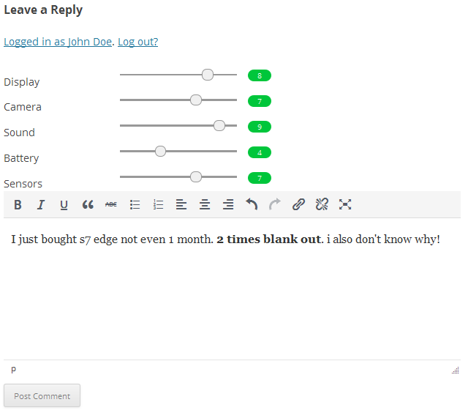Center align the text

(205, 205)
